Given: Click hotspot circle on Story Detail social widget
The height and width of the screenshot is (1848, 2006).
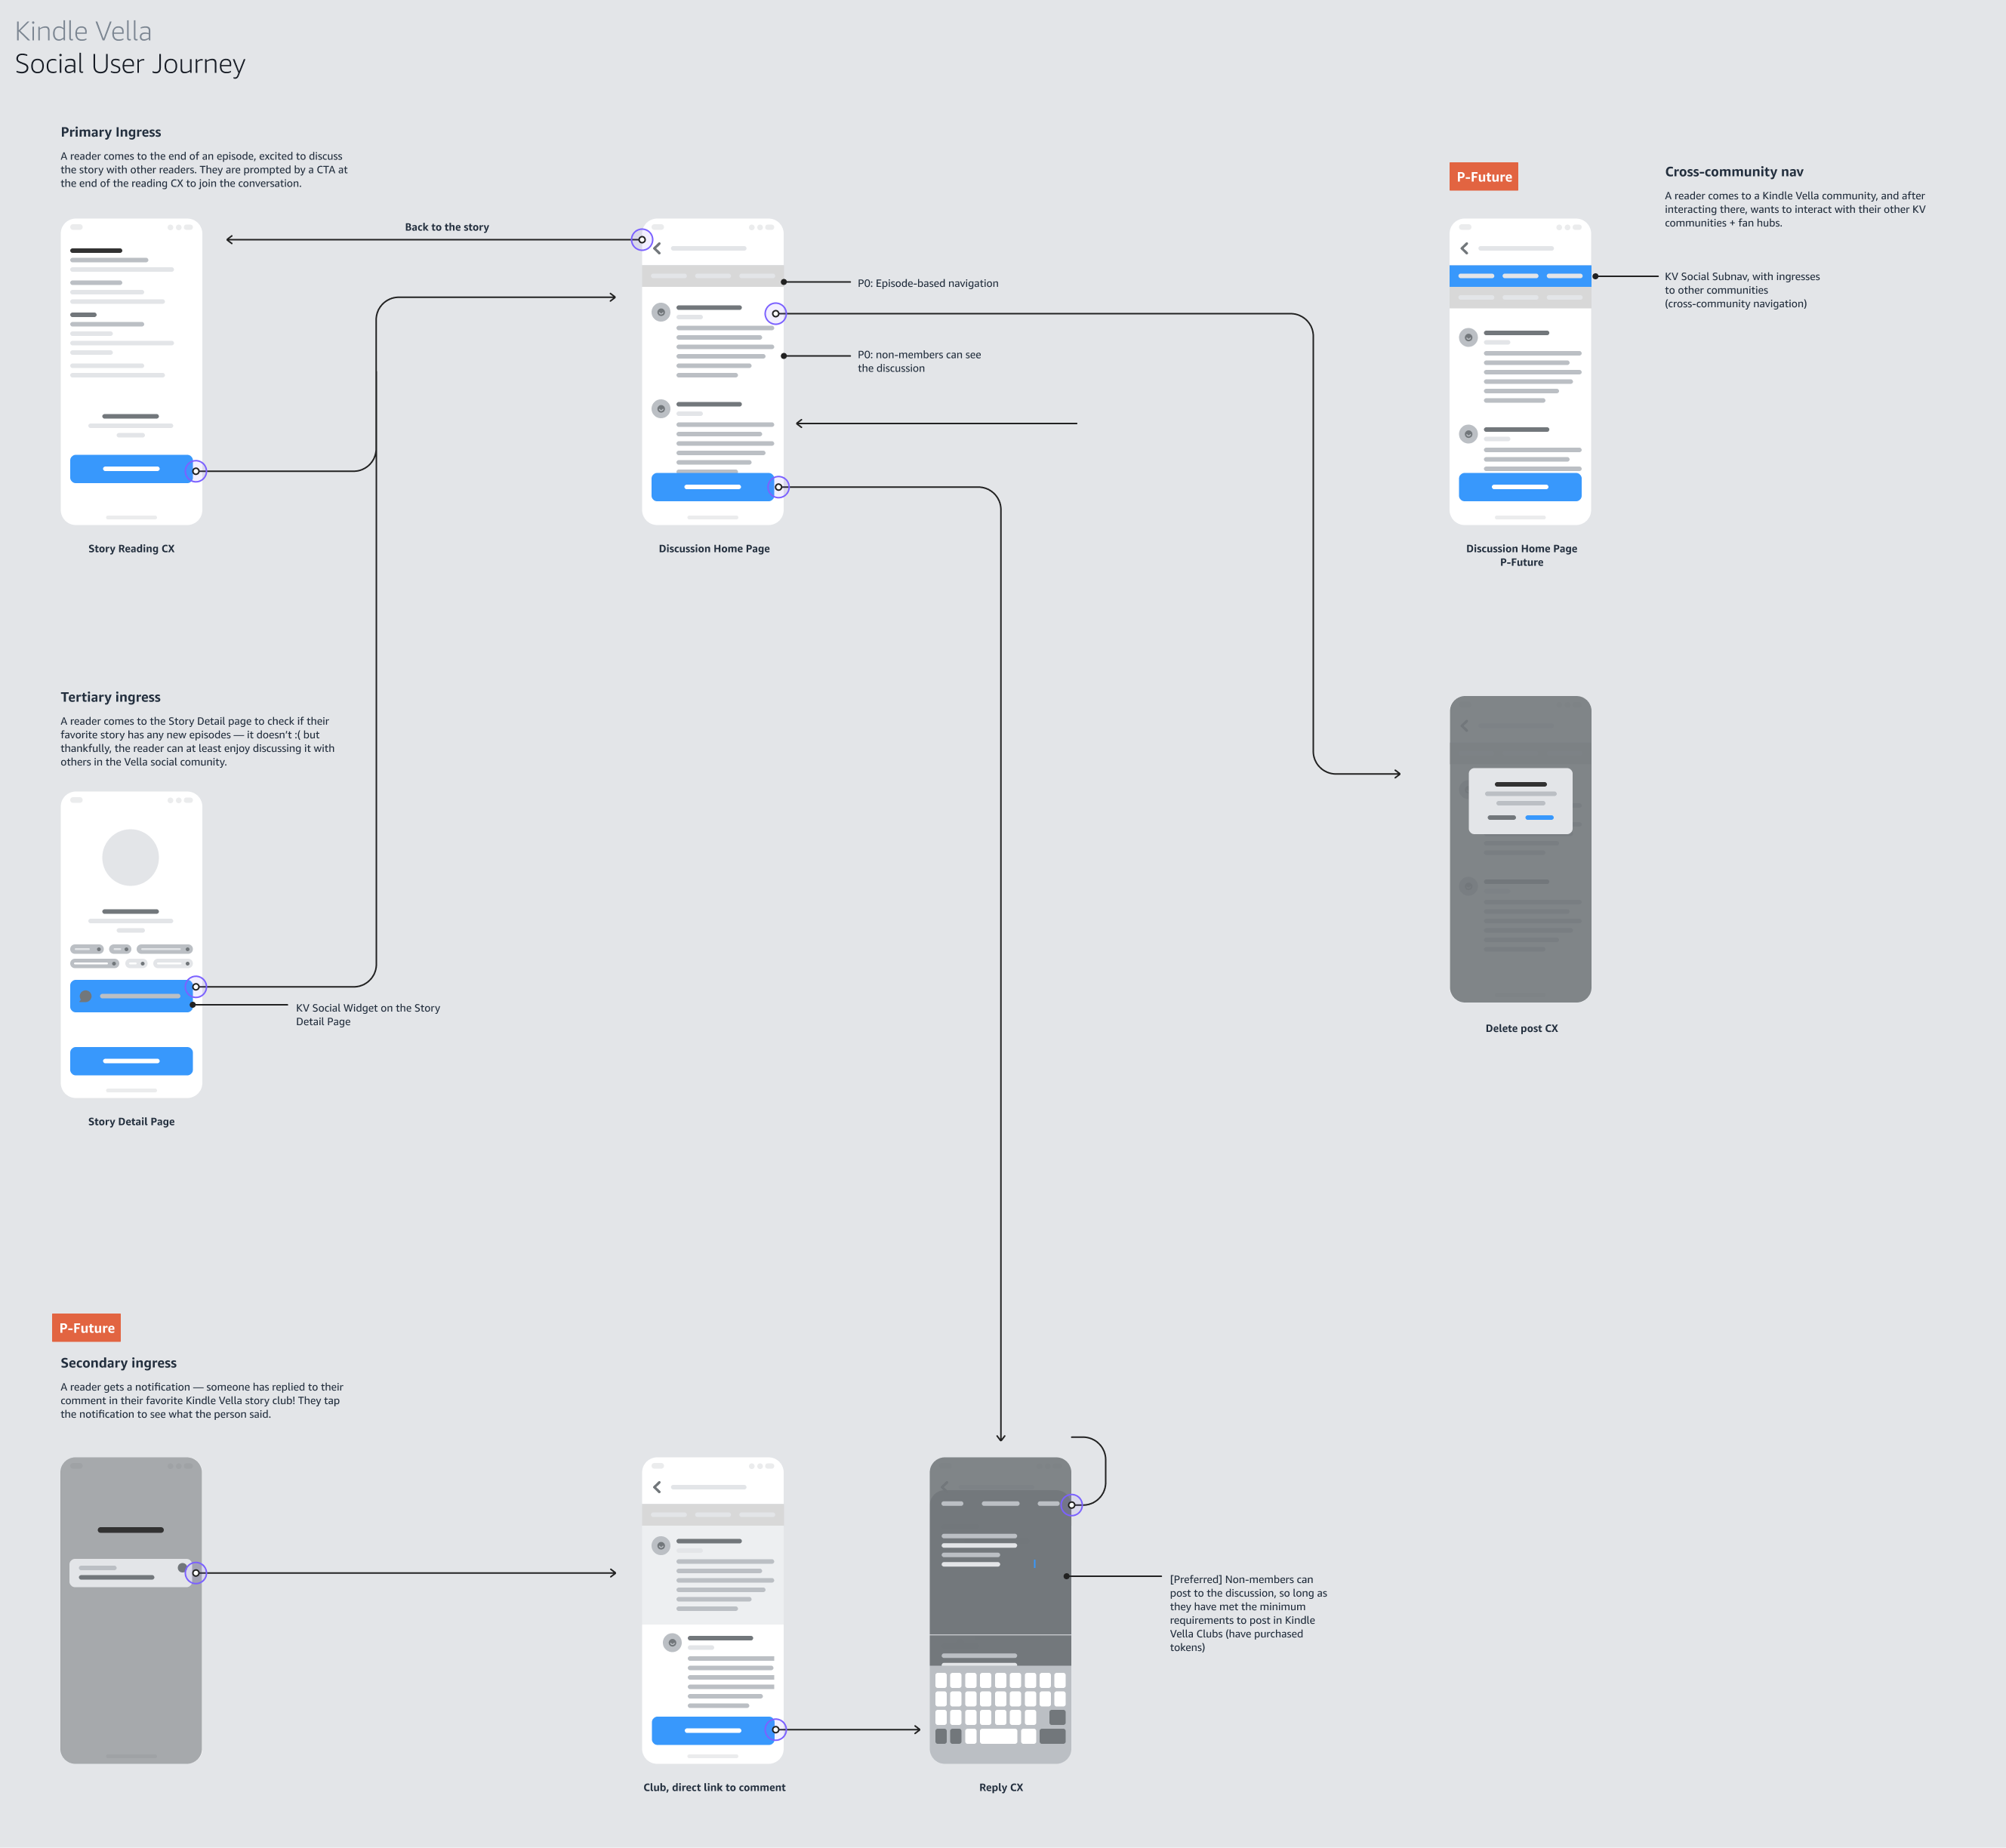Looking at the screenshot, I should coord(196,987).
